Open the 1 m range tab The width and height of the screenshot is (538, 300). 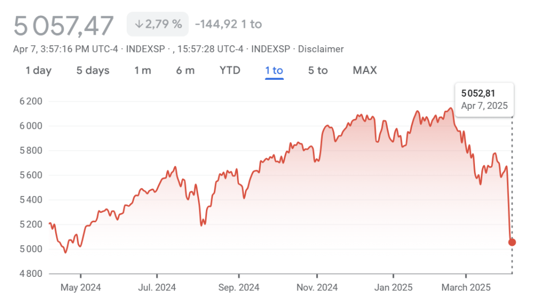pos(142,70)
